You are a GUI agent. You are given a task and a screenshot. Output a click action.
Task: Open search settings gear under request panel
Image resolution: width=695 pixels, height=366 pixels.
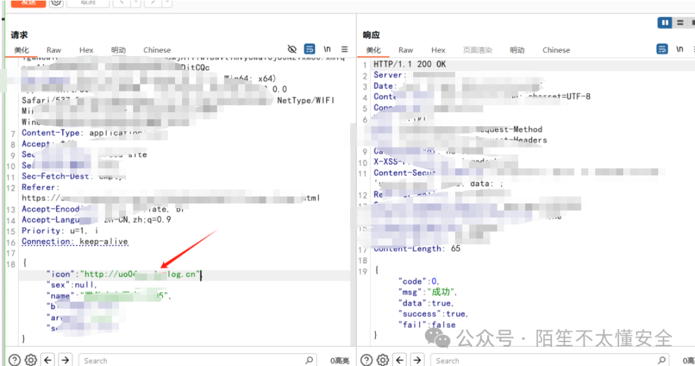pyautogui.click(x=31, y=360)
